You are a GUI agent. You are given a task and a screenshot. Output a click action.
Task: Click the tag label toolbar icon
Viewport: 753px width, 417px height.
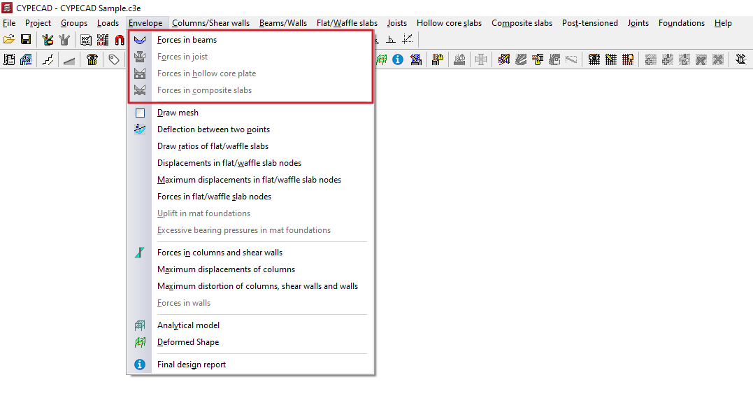114,59
